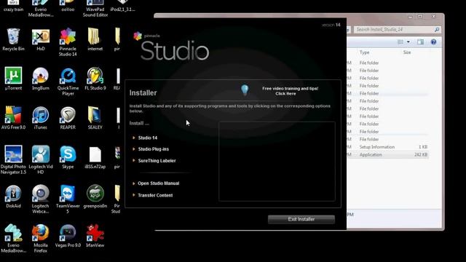Click the Explorer search input field
Screen dimensions: 466x262
tap(393, 29)
